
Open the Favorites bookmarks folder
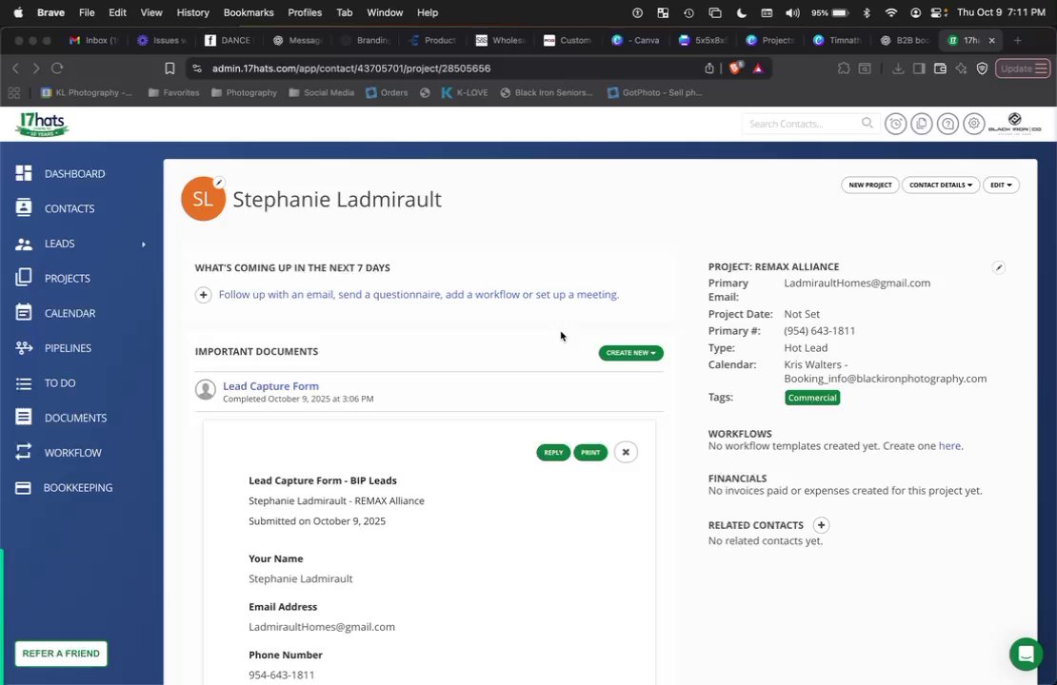click(x=174, y=93)
